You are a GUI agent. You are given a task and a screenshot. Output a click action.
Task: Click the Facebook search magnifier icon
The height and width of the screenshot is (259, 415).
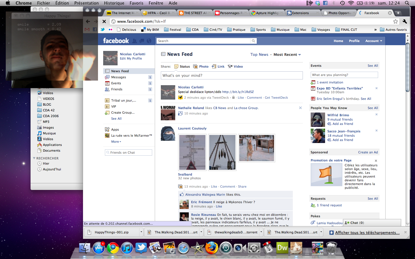tap(253, 41)
